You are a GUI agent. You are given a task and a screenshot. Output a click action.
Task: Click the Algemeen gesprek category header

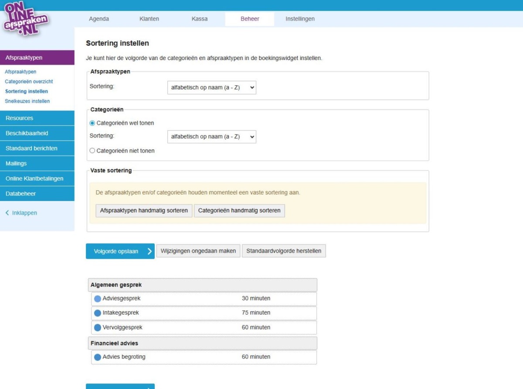(x=202, y=285)
